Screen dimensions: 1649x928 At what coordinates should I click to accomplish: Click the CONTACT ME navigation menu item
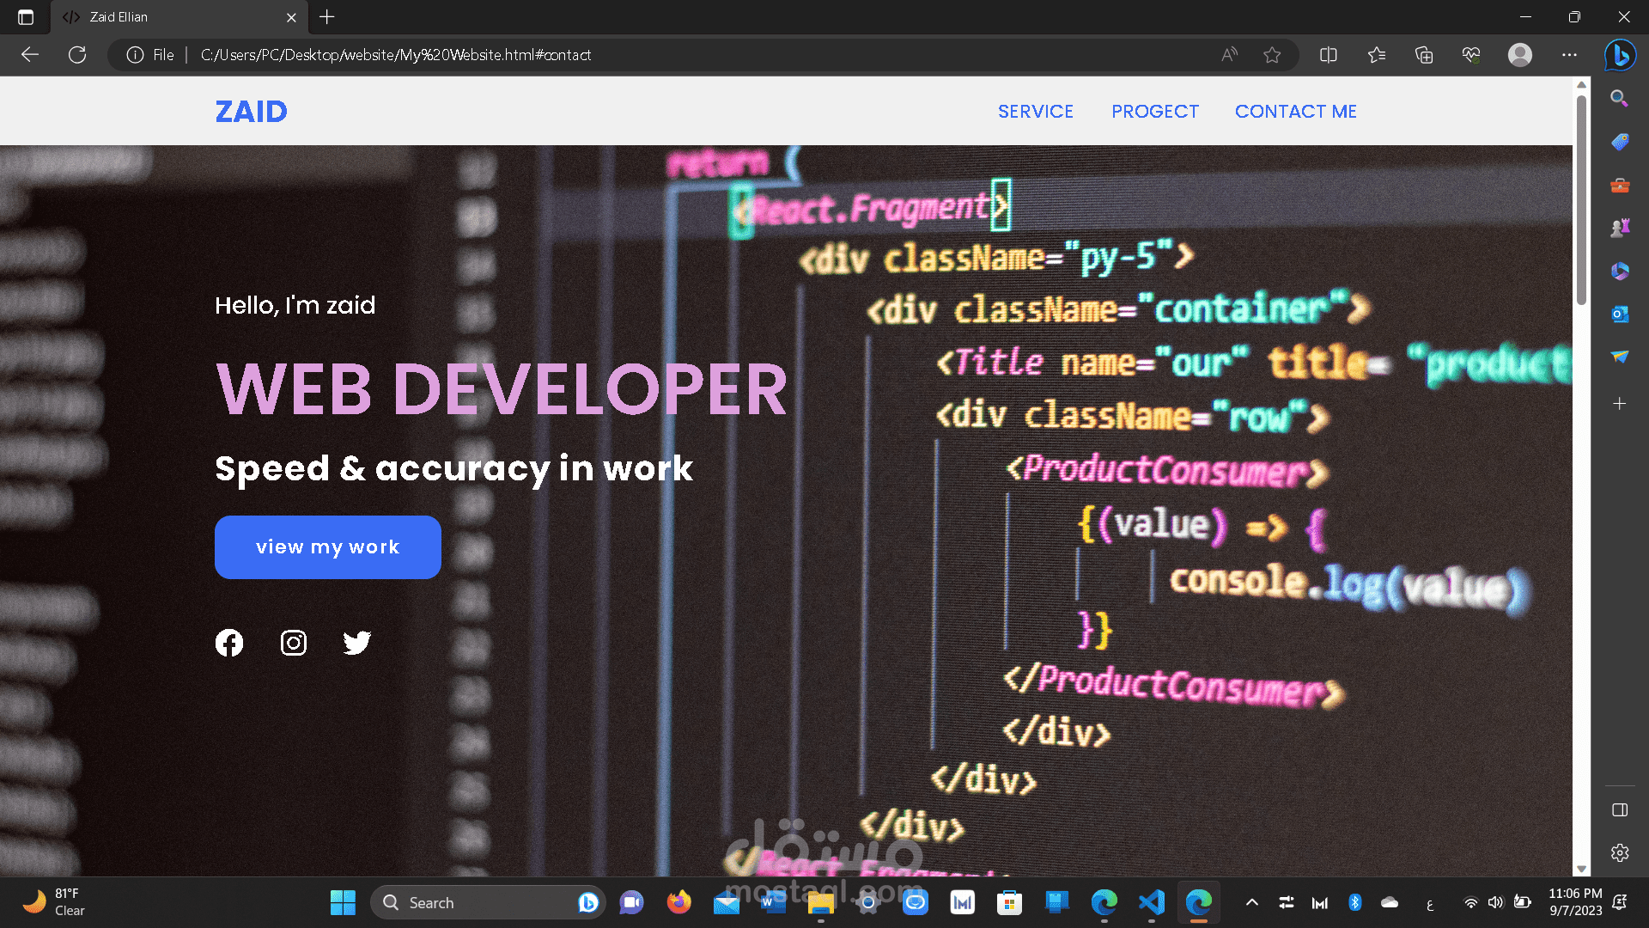(1296, 111)
